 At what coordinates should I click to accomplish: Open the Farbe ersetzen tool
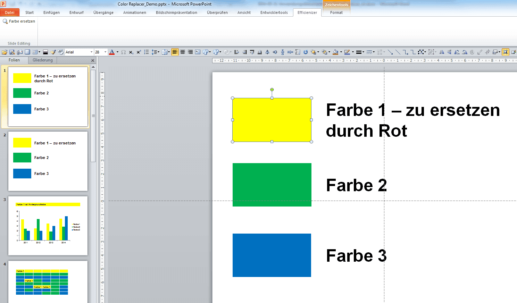tap(19, 21)
